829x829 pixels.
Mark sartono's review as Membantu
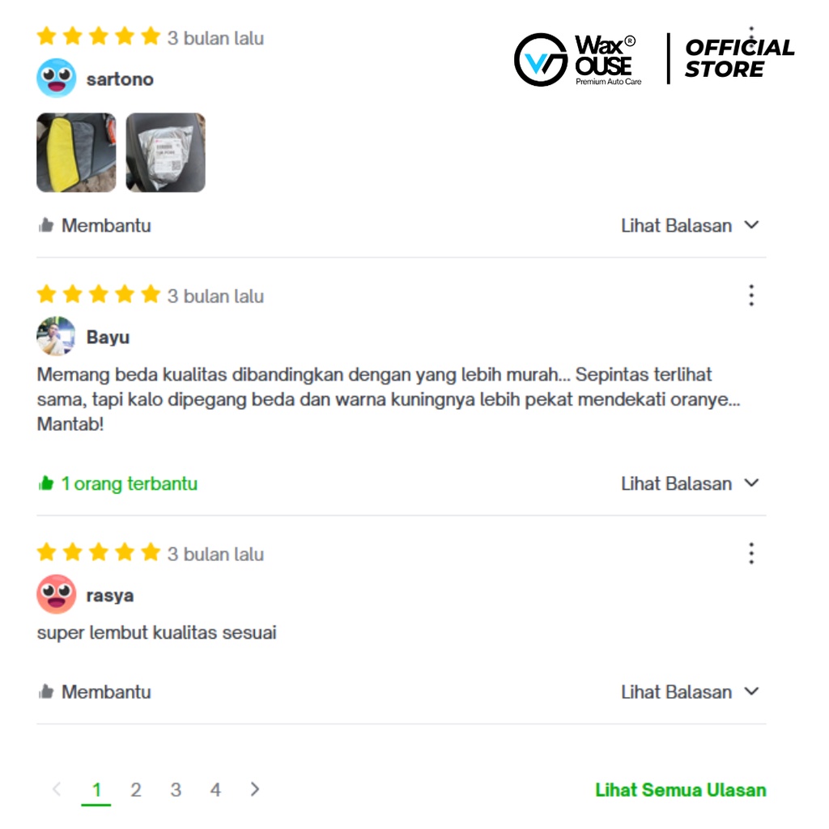point(95,226)
